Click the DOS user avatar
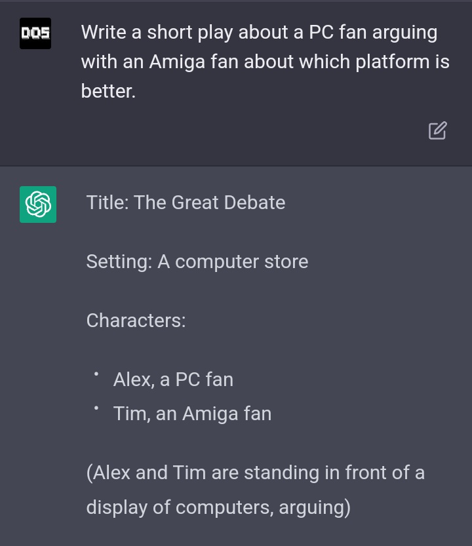The height and width of the screenshot is (546, 472). (x=35, y=33)
